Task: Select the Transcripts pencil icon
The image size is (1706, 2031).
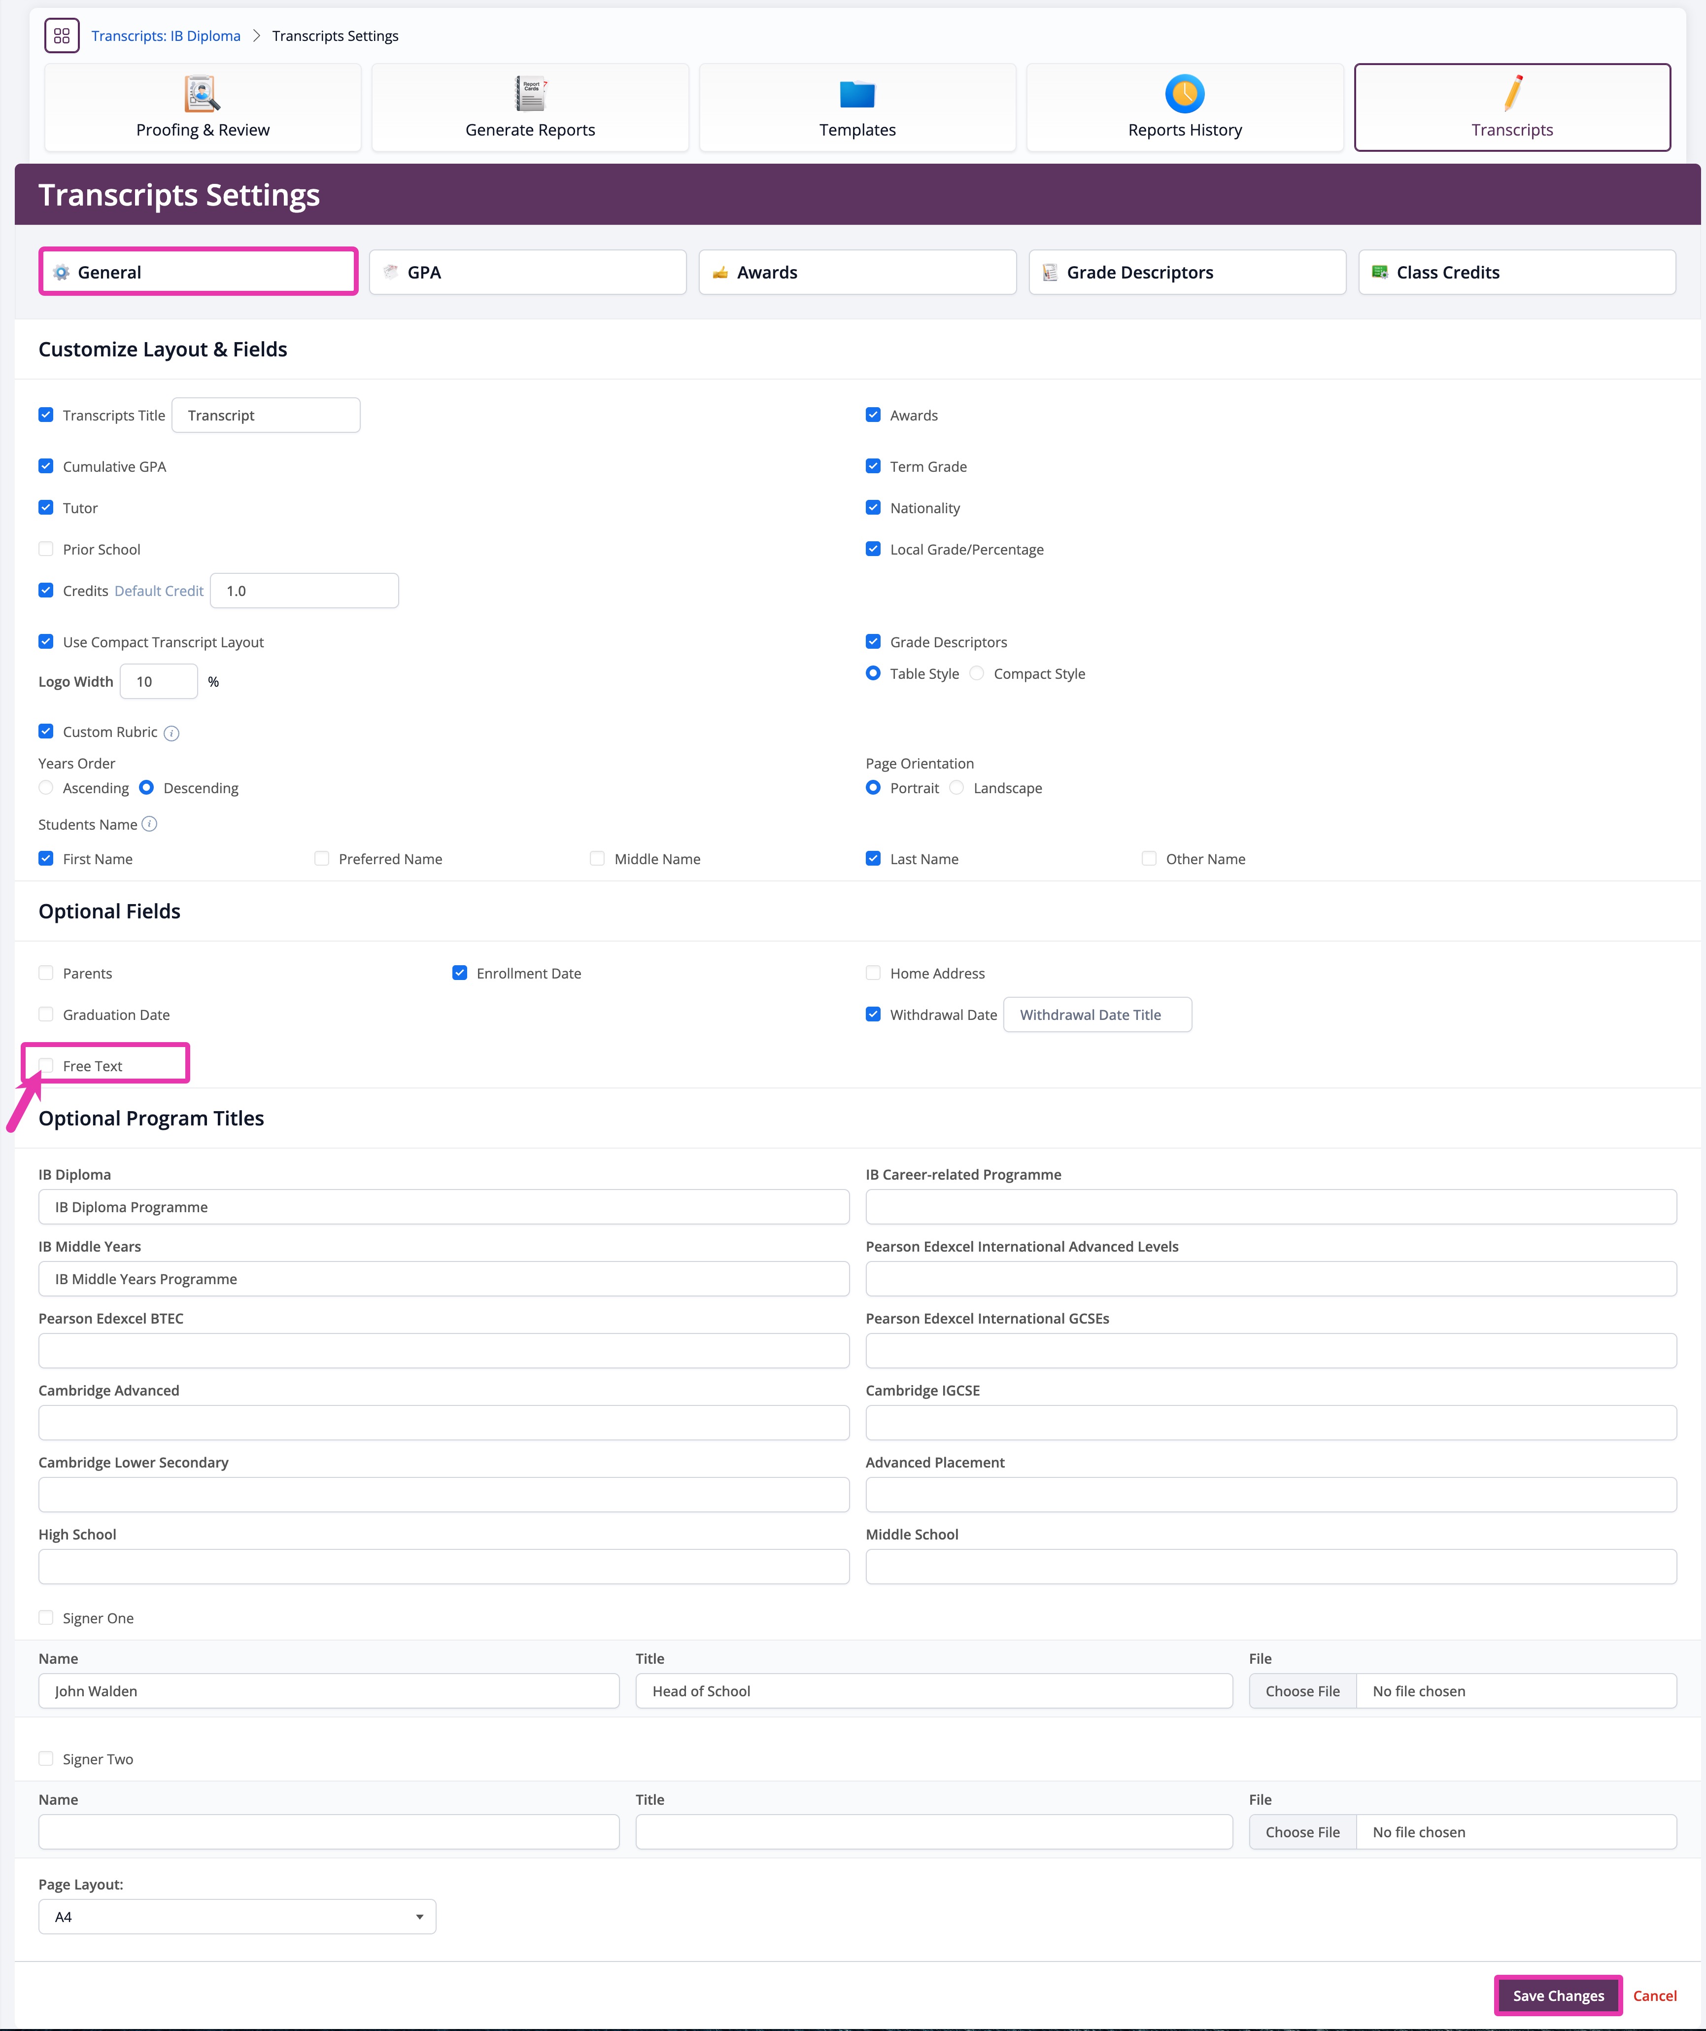Action: click(x=1511, y=94)
